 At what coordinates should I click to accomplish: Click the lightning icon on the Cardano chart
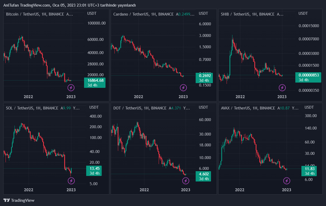point(183,88)
